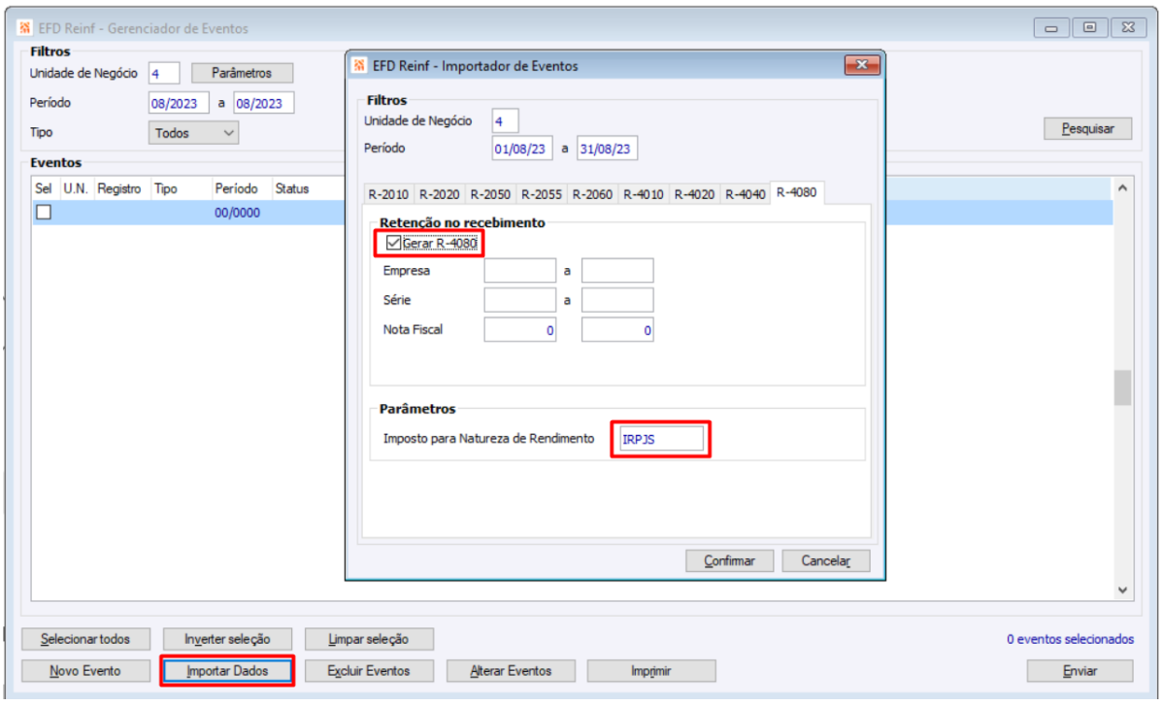Click the Novo Evento button
This screenshot has height=706, width=1162.
85,671
